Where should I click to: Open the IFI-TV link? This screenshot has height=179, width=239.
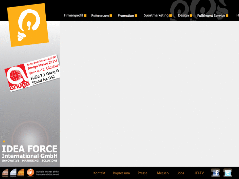coord(199,173)
